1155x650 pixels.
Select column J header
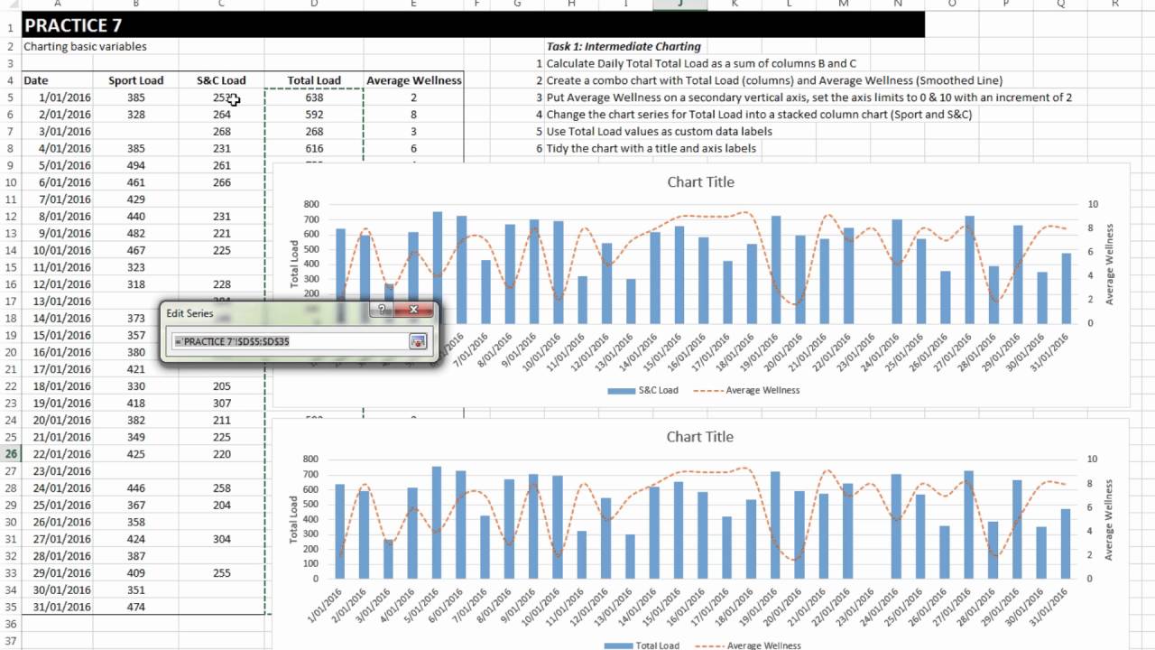[680, 5]
